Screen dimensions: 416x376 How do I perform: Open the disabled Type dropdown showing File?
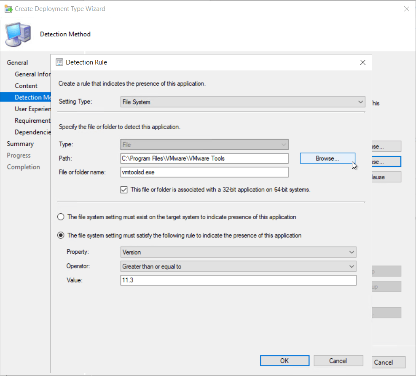[204, 145]
